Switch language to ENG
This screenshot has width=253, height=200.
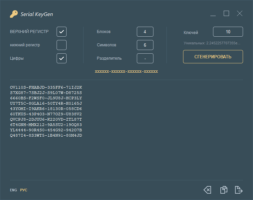(x=13, y=190)
